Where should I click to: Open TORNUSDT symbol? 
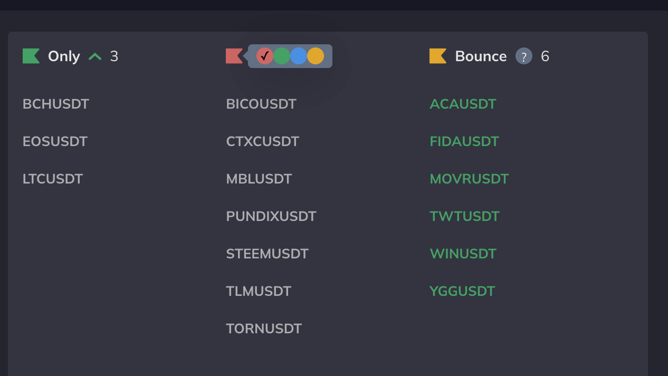[x=264, y=329]
